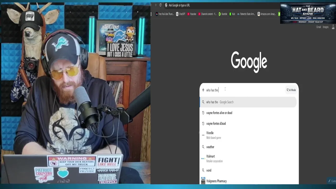Switch to AI Mode

pyautogui.click(x=291, y=90)
